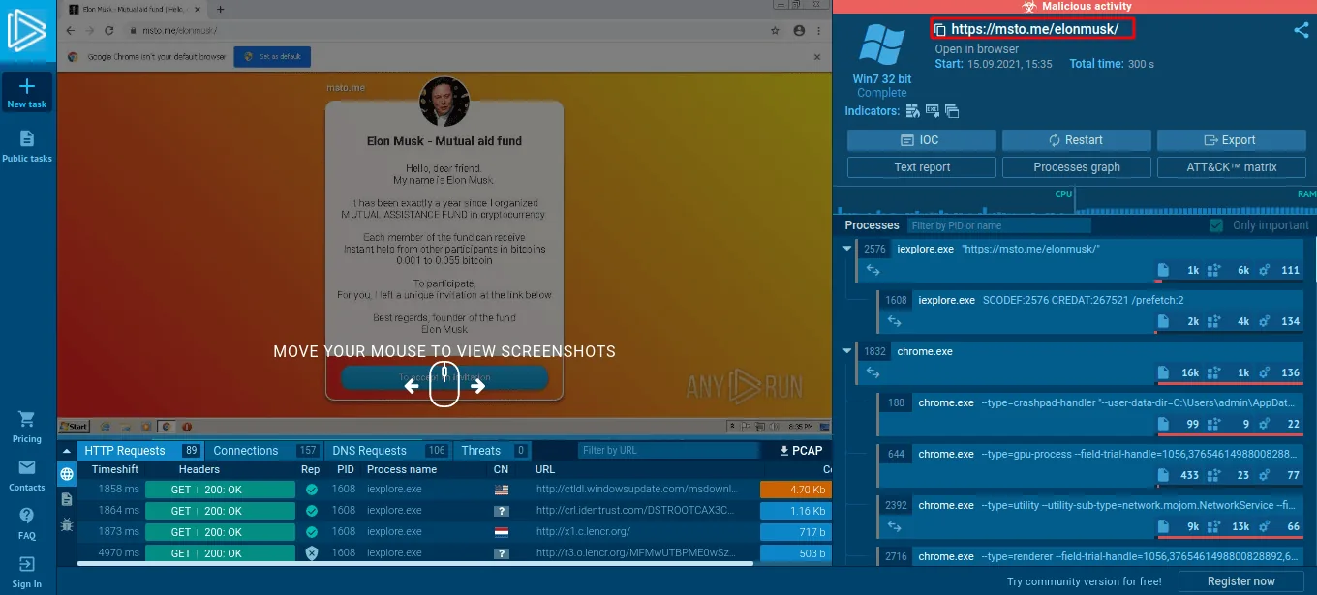Focus the Filter by PID or name field
The height and width of the screenshot is (595, 1317).
(x=998, y=225)
